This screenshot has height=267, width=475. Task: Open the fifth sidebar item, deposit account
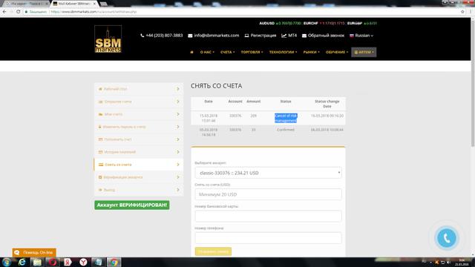tap(139, 139)
